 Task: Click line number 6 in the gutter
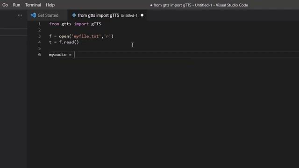coord(39,55)
